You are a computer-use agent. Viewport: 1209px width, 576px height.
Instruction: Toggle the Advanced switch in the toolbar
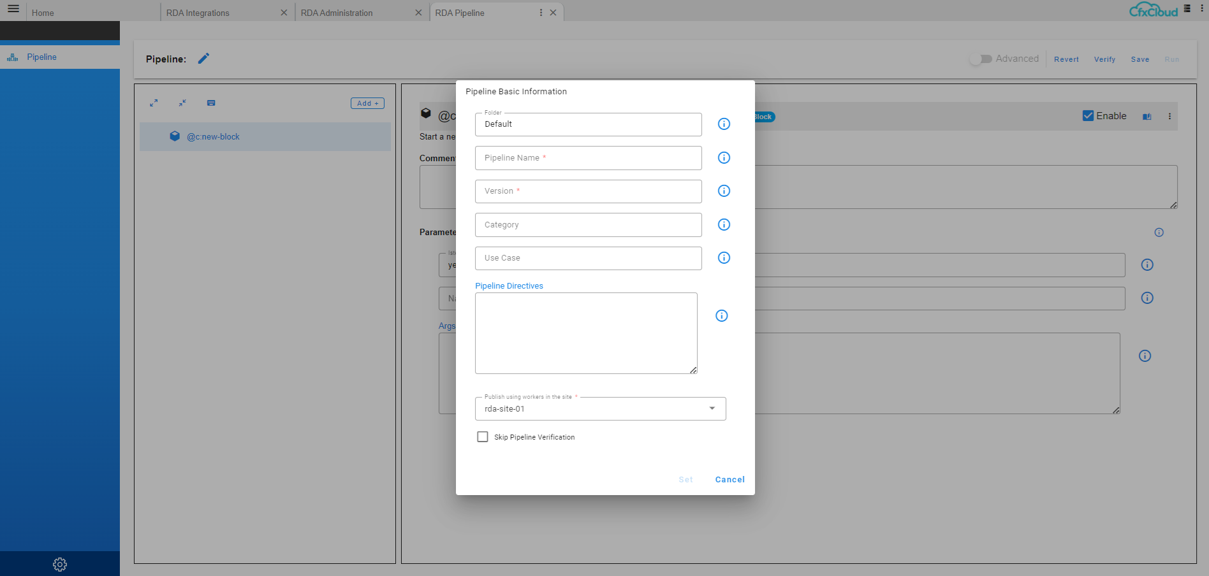click(x=981, y=59)
